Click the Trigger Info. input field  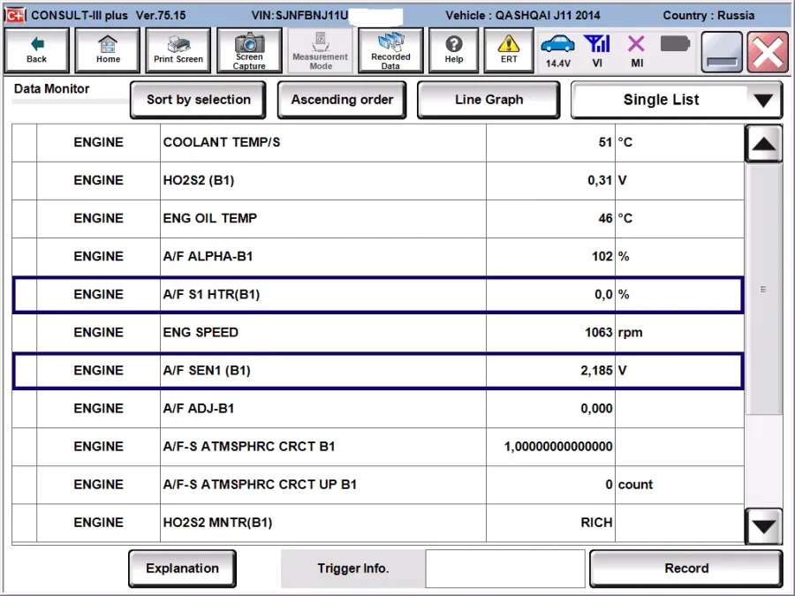[505, 569]
